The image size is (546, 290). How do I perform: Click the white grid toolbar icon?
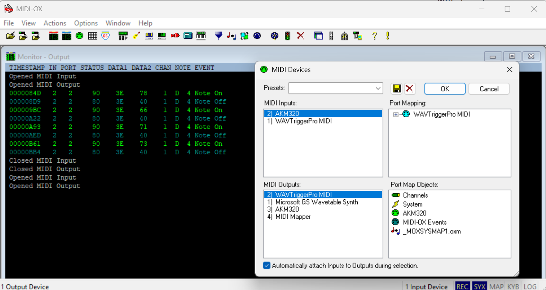(x=92, y=36)
